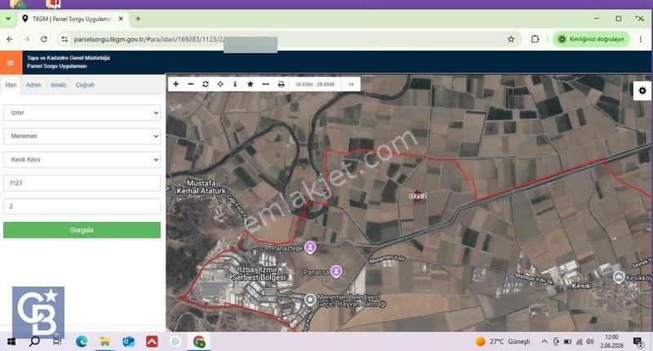Open the 27°C Güneşli weather widget
This screenshot has height=351, width=653.
point(503,342)
